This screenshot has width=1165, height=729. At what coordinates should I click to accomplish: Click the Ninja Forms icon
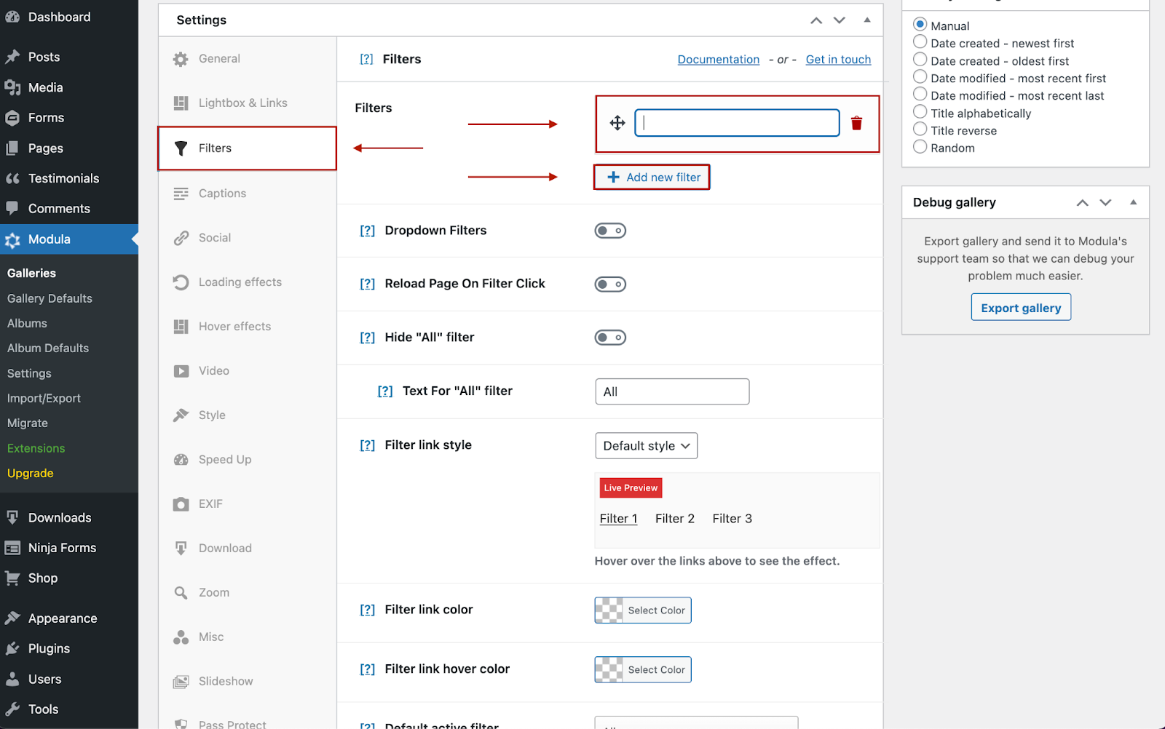click(x=12, y=548)
